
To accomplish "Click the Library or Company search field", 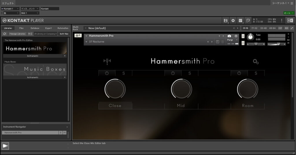I will click(45, 34).
